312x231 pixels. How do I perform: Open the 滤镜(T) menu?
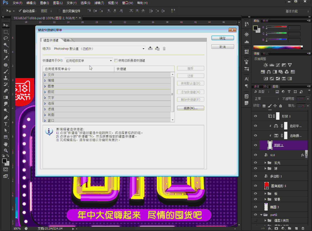tap(99, 3)
